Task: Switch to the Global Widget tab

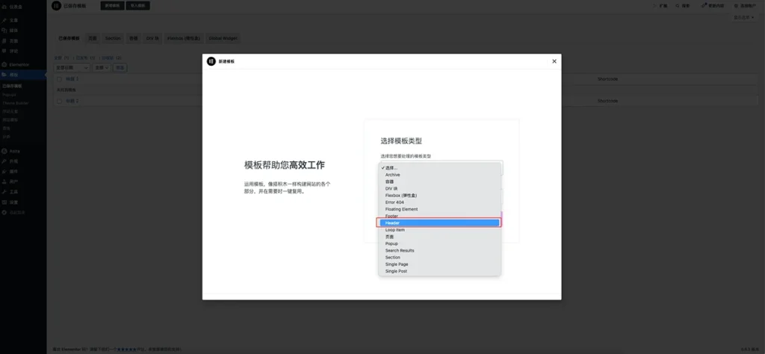Action: [222, 37]
